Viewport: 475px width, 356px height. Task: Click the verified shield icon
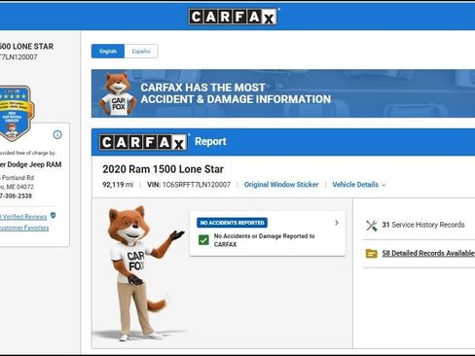(x=54, y=215)
